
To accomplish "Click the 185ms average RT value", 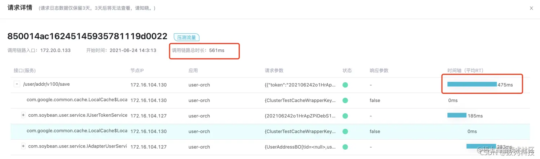I will 475,116.
